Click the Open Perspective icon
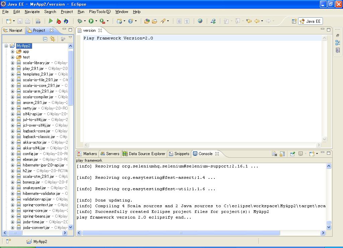Viewport: 343px width, 248px height. pyautogui.click(x=294, y=21)
